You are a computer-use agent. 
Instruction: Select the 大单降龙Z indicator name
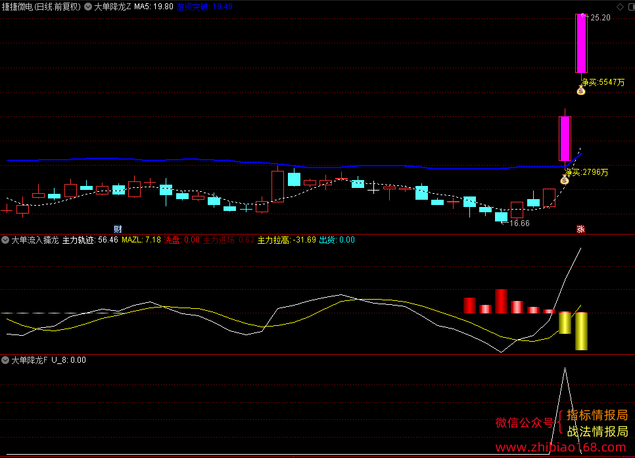pos(112,7)
